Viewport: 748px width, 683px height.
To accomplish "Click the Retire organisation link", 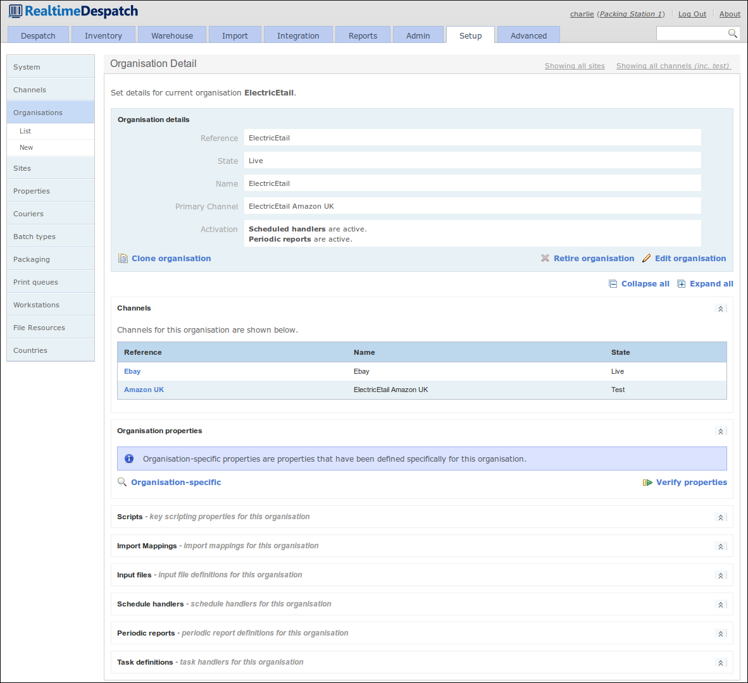I will [x=594, y=258].
